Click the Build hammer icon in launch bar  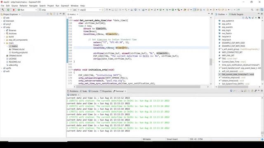click(3, 10)
